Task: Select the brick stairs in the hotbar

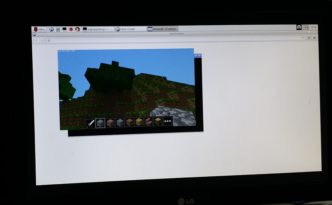Action: click(149, 122)
